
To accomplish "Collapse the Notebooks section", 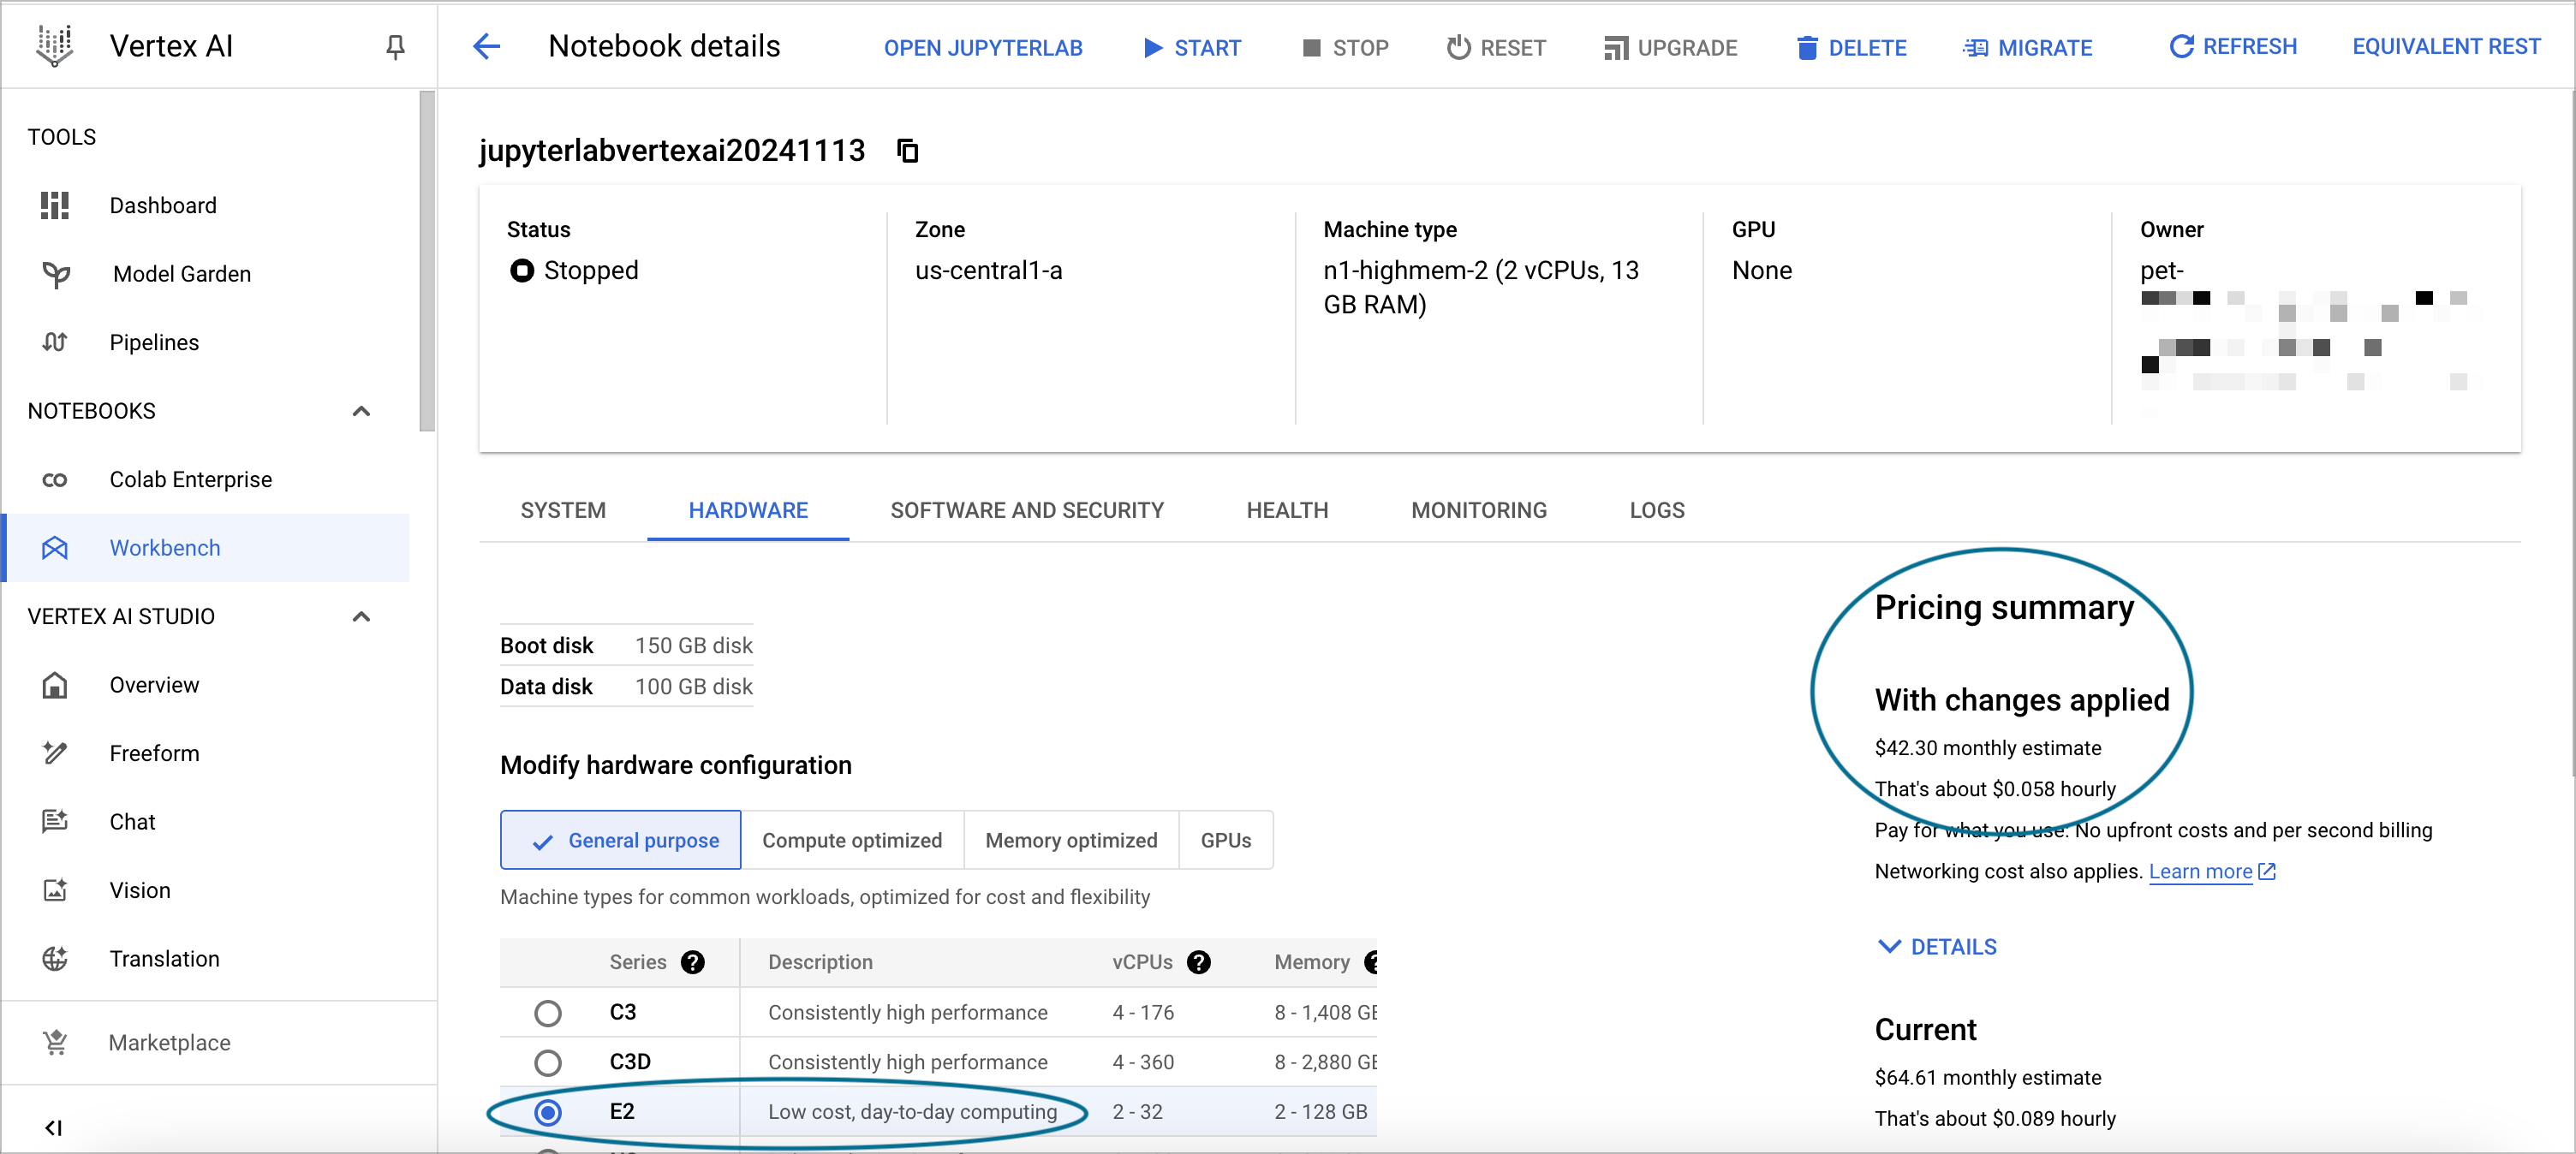I will pyautogui.click(x=362, y=411).
